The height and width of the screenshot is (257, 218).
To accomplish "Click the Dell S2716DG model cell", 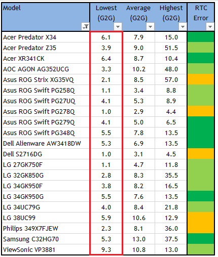I will (x=46, y=154).
